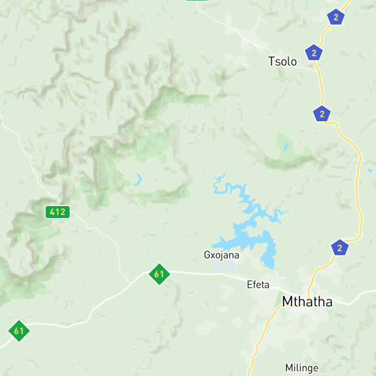Select the route 2 pentagon nearest Tsolo
The width and height of the screenshot is (376, 376).
click(x=314, y=53)
